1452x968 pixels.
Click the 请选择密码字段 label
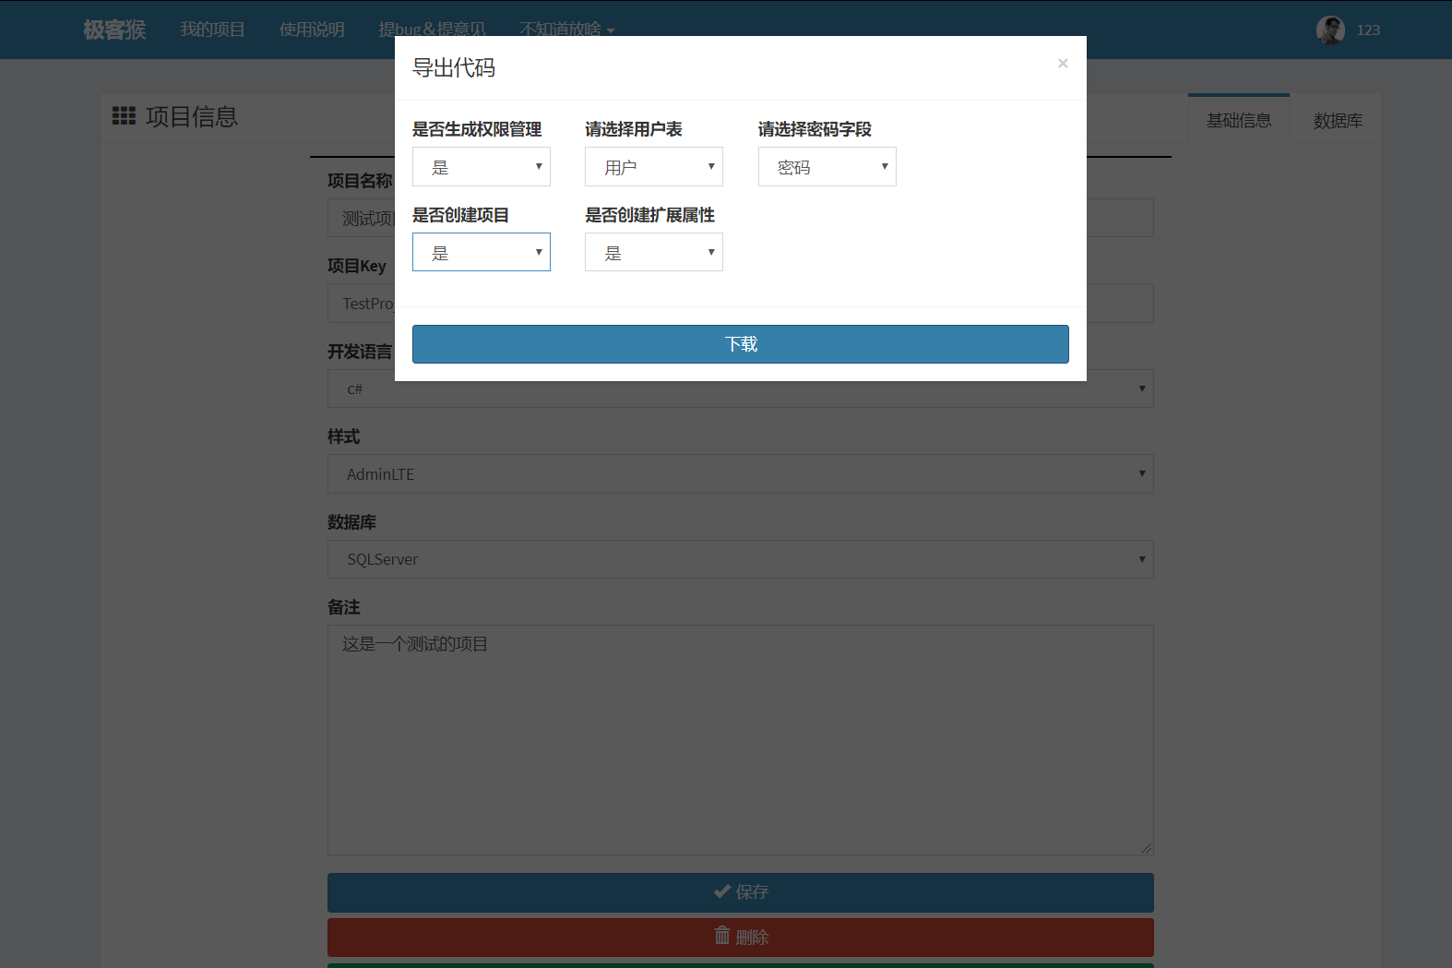(815, 129)
